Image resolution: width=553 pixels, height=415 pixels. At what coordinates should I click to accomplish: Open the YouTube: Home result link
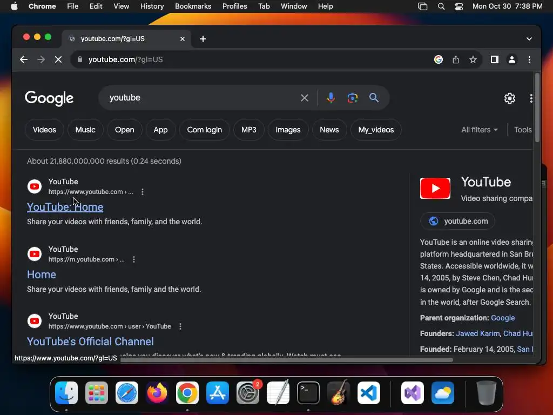tap(65, 207)
